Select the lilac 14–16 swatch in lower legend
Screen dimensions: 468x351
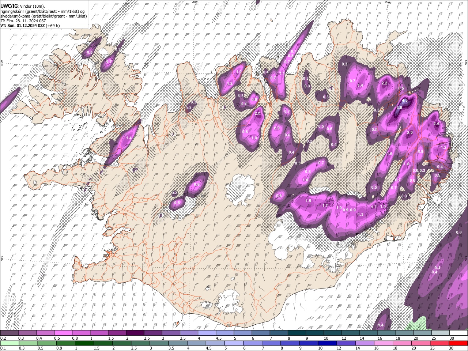pos(364,343)
